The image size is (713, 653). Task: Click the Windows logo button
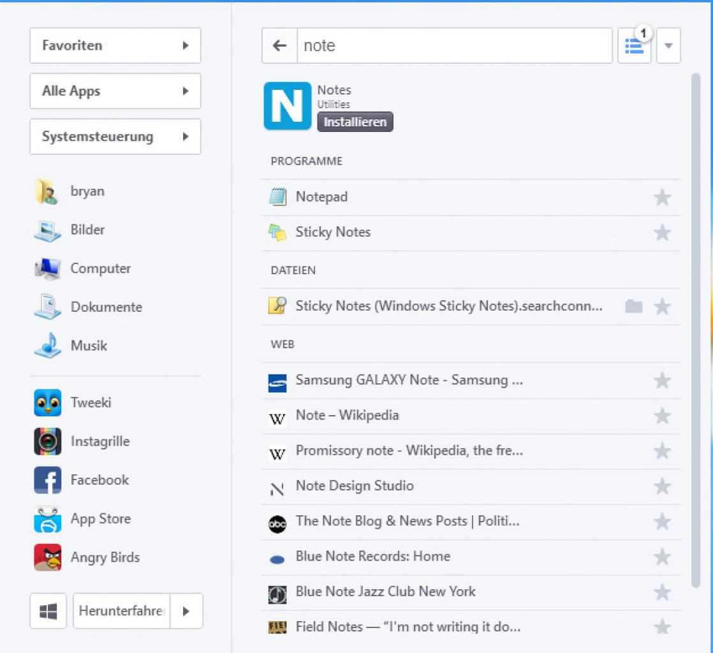pyautogui.click(x=48, y=611)
